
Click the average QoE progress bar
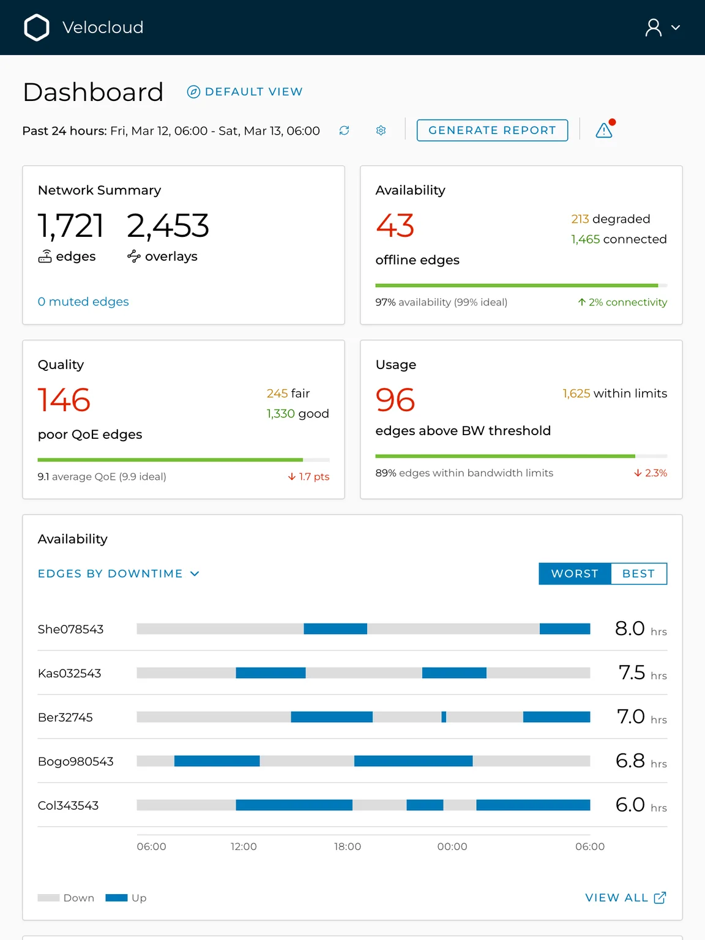(x=184, y=460)
